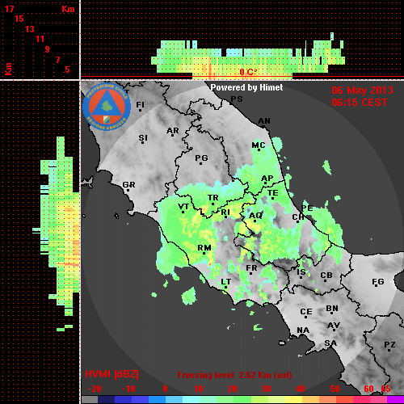Click the 0 C° freezing line label

[x=248, y=72]
